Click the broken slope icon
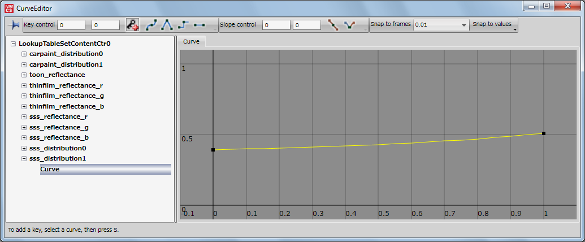 click(350, 25)
